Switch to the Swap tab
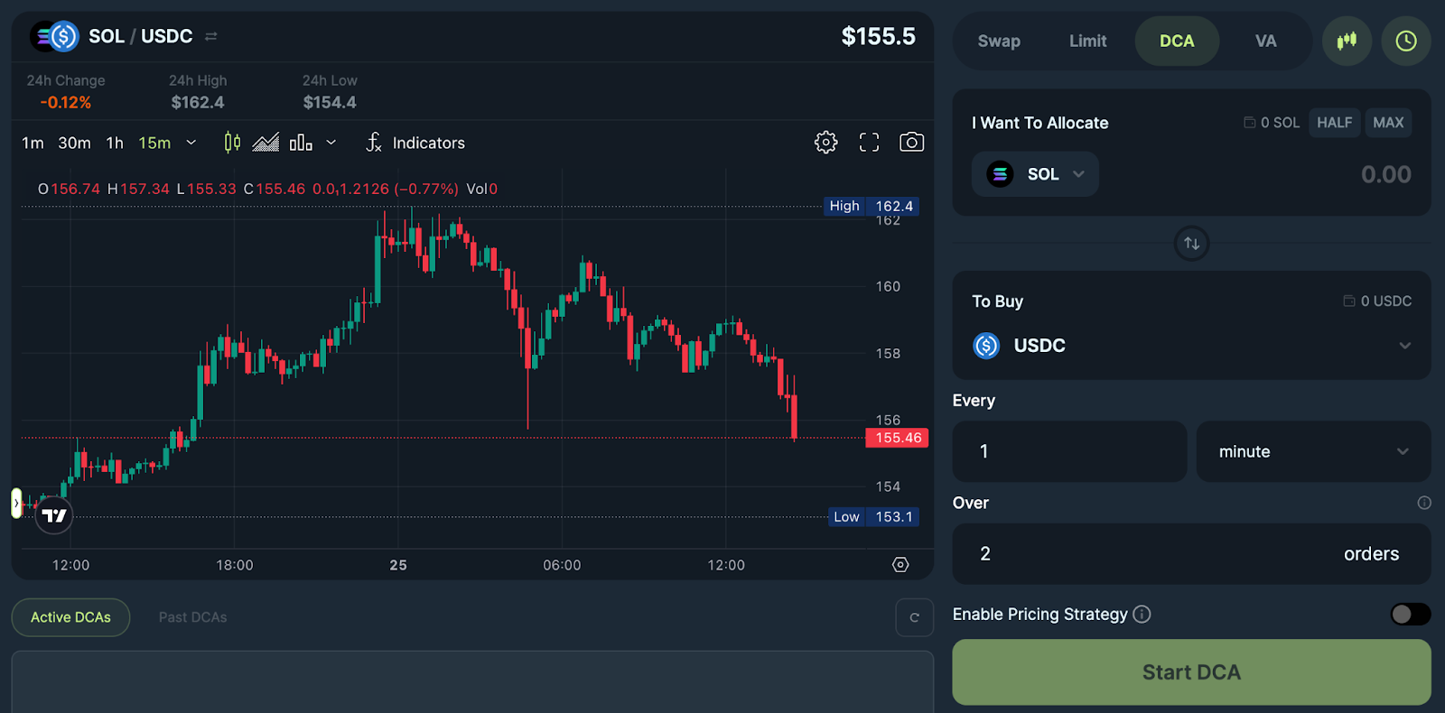 point(999,41)
